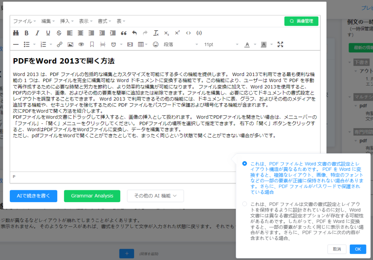Insert table grid icon
This screenshot has width=373, height=260.
click(x=141, y=44)
